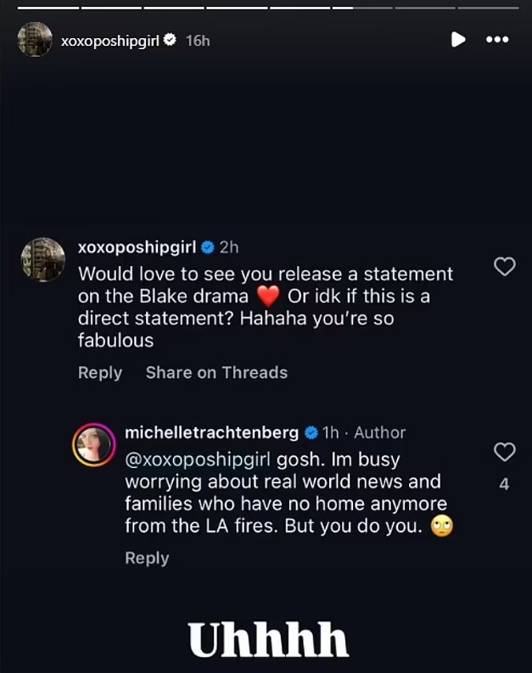Like michelletrachtenberg's reply comment
Screen dimensions: 532x673
pos(505,452)
